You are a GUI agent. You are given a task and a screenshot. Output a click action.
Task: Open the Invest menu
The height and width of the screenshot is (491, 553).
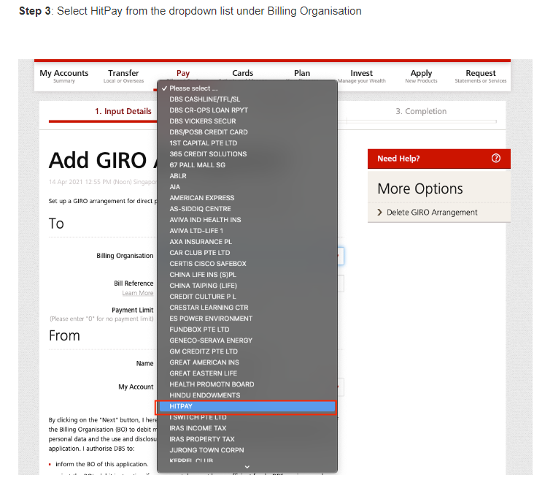(x=362, y=76)
